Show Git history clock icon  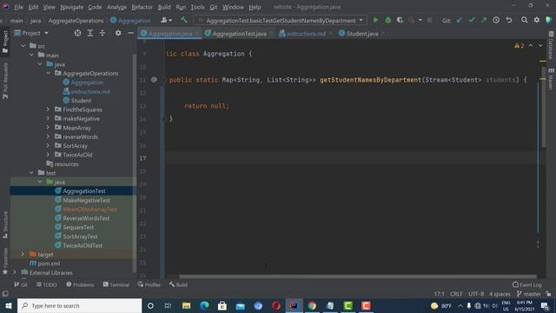click(x=496, y=20)
